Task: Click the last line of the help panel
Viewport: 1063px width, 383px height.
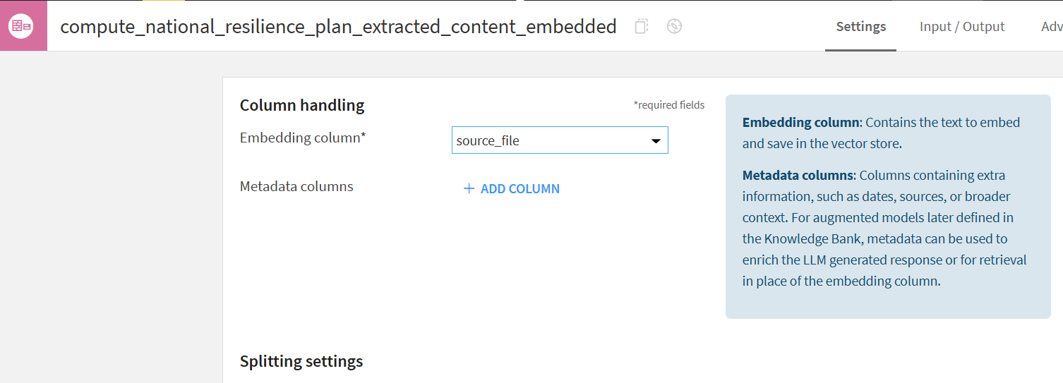Action: (841, 281)
